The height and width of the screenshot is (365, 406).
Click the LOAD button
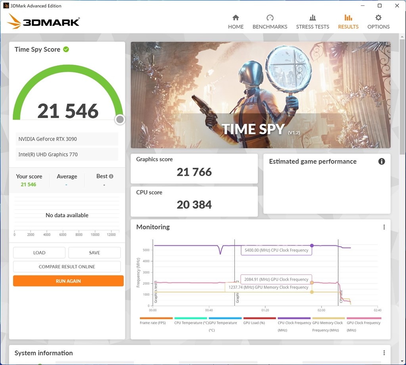click(x=39, y=253)
